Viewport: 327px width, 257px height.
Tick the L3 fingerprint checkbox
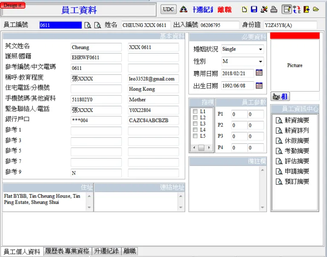pos(195,124)
